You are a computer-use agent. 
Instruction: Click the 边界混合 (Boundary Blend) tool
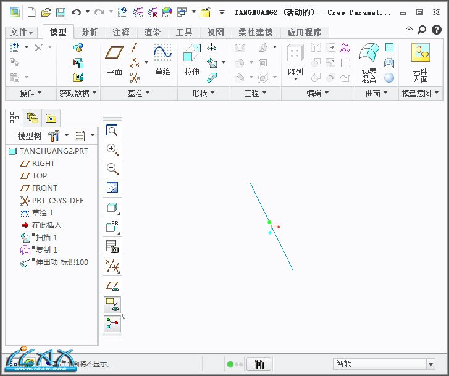(369, 62)
